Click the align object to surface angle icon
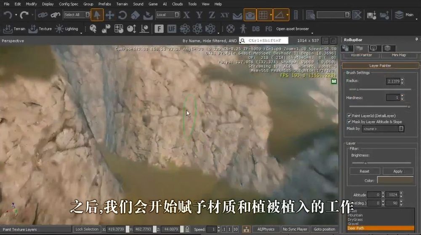Viewport: 421px width, 235px height. pos(144,29)
